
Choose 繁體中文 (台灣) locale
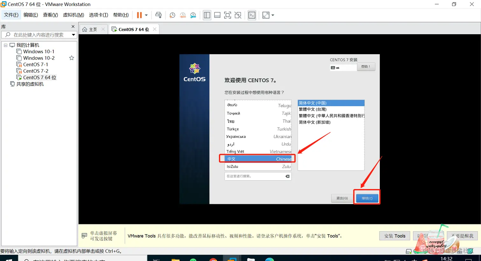(x=331, y=109)
